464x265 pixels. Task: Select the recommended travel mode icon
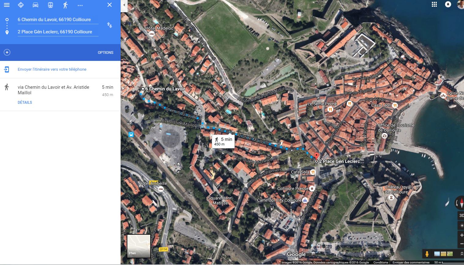click(21, 5)
